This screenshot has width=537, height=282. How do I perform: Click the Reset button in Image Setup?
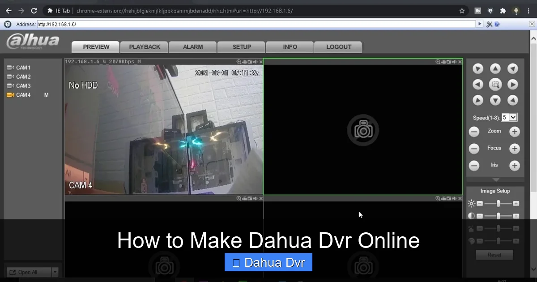(x=494, y=254)
